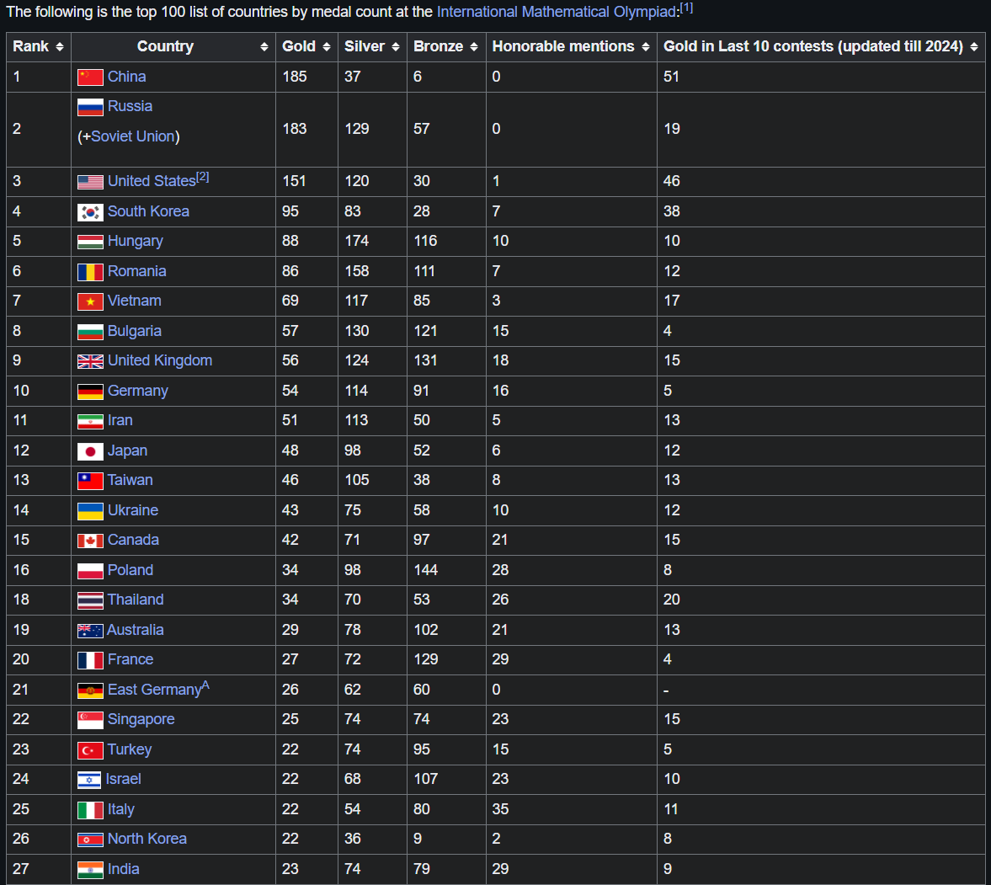Click the Romania flag icon
Screen dimensions: 991x885
tap(90, 272)
